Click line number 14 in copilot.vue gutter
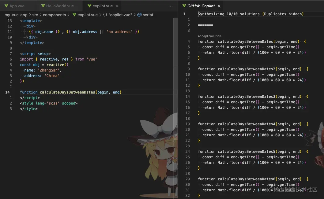This screenshot has height=199, width=324. (x=7, y=92)
